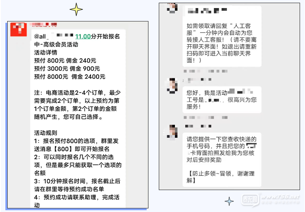This screenshot has width=305, height=212.
Task: Select the '请您提供一下您查收快递' message bubble
Action: [x=222, y=160]
